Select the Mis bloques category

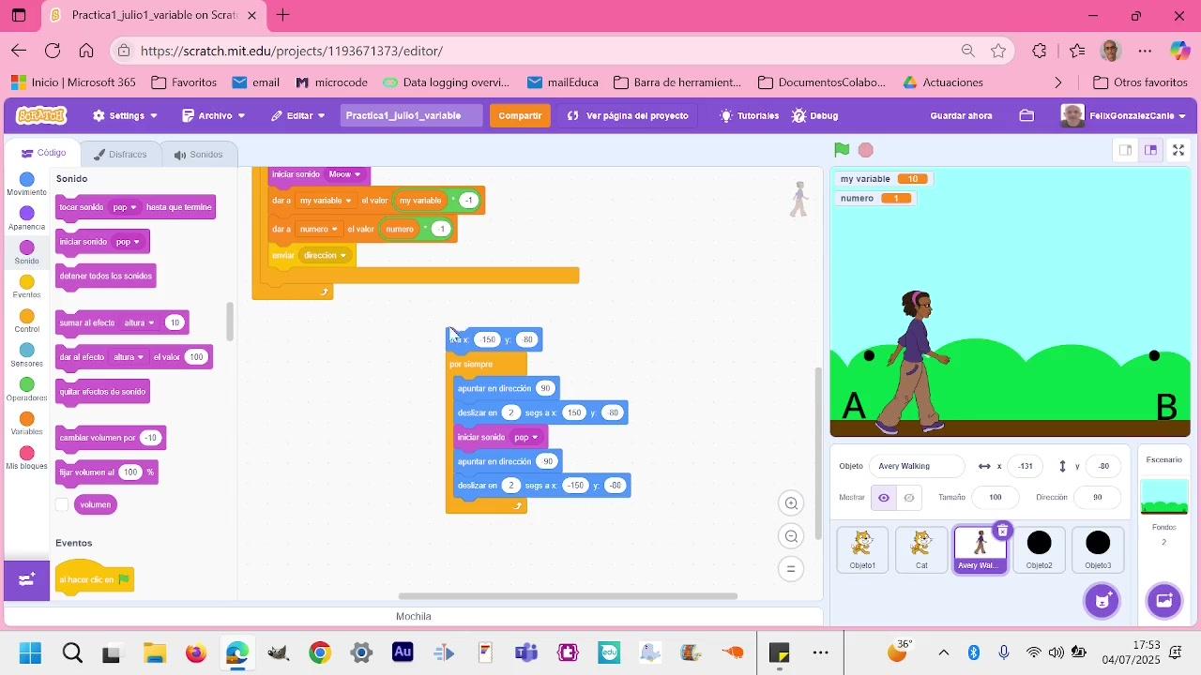(x=26, y=458)
